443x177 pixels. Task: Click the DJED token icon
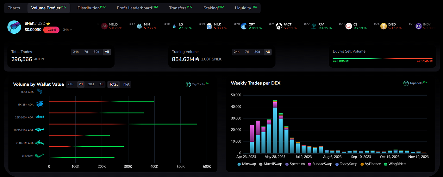click(x=384, y=26)
